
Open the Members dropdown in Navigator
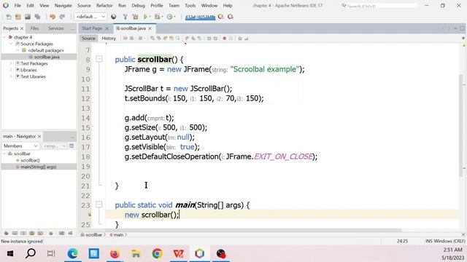click(20, 146)
